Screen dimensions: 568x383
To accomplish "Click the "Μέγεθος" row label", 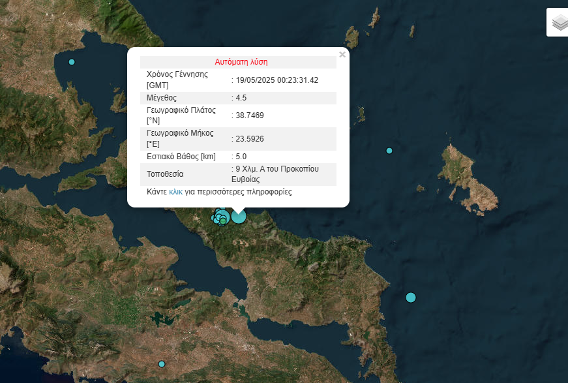I will [x=162, y=98].
